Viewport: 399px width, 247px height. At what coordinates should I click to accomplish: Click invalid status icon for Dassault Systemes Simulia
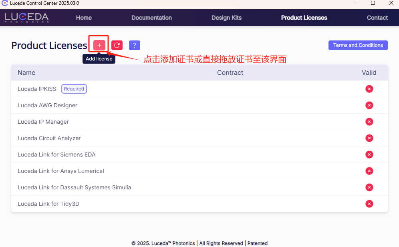click(x=369, y=187)
